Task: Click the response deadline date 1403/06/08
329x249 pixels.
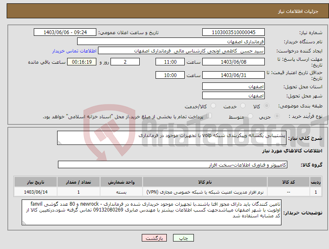Action: 234,62
